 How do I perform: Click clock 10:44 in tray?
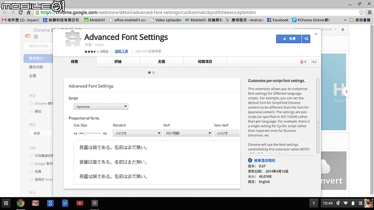(x=327, y=203)
